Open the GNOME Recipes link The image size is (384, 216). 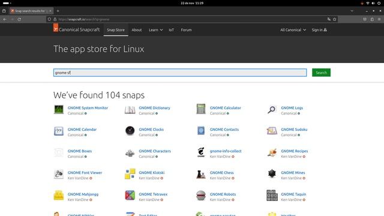(295, 151)
